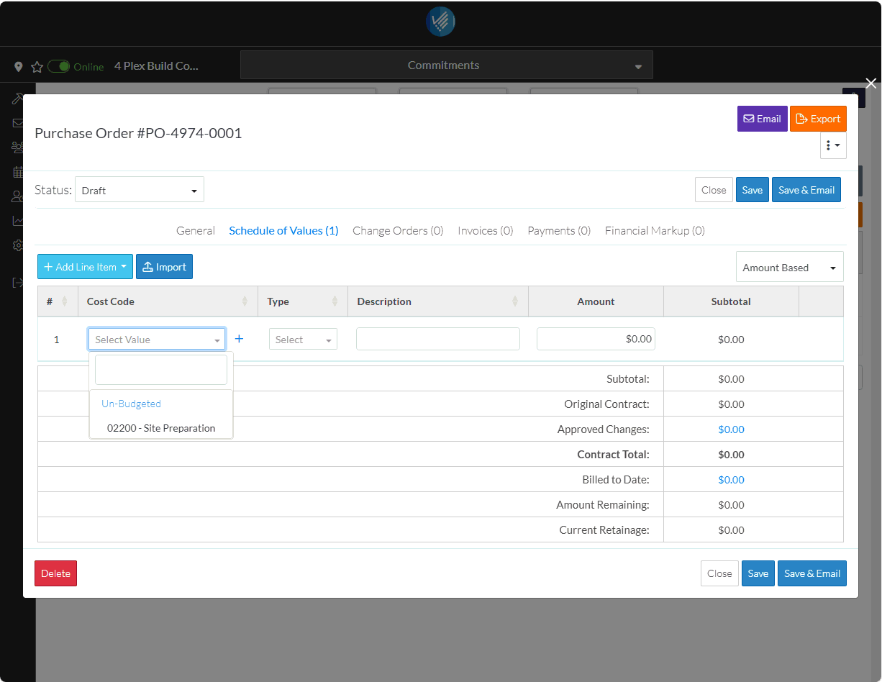Click the red Delete button
This screenshot has width=882, height=682.
coord(55,573)
